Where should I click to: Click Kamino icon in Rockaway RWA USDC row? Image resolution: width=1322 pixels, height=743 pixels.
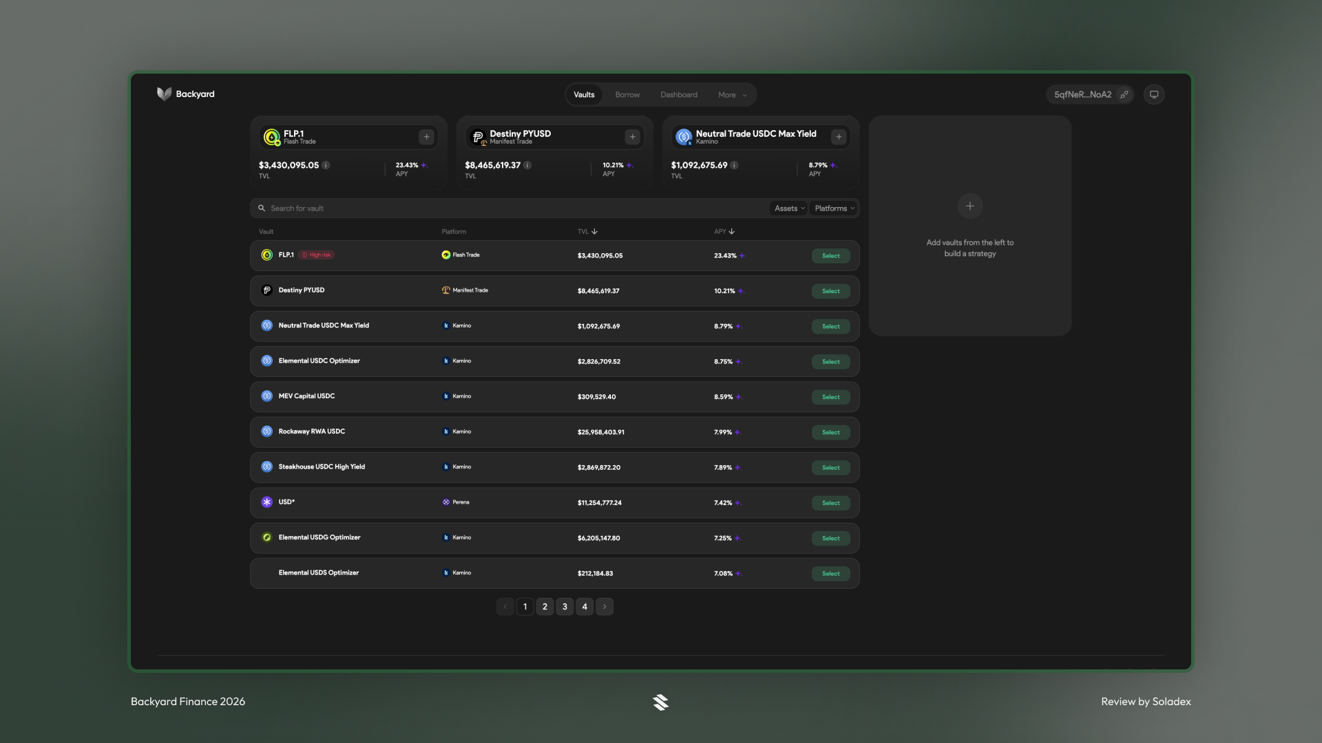click(x=446, y=431)
